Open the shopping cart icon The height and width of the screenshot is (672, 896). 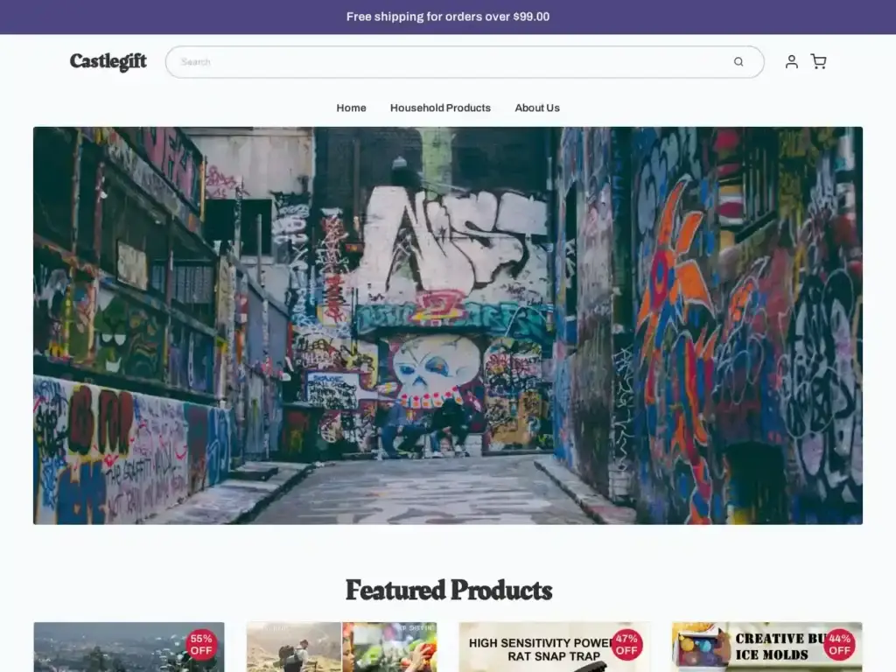point(818,62)
